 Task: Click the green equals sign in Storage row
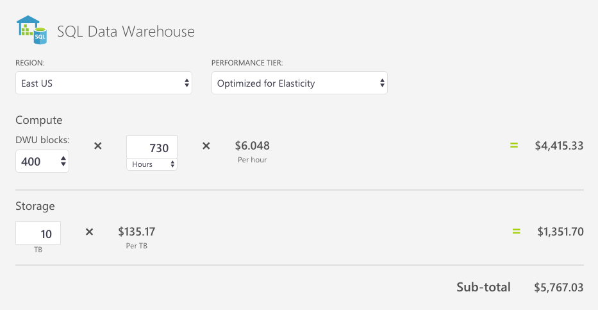(517, 231)
